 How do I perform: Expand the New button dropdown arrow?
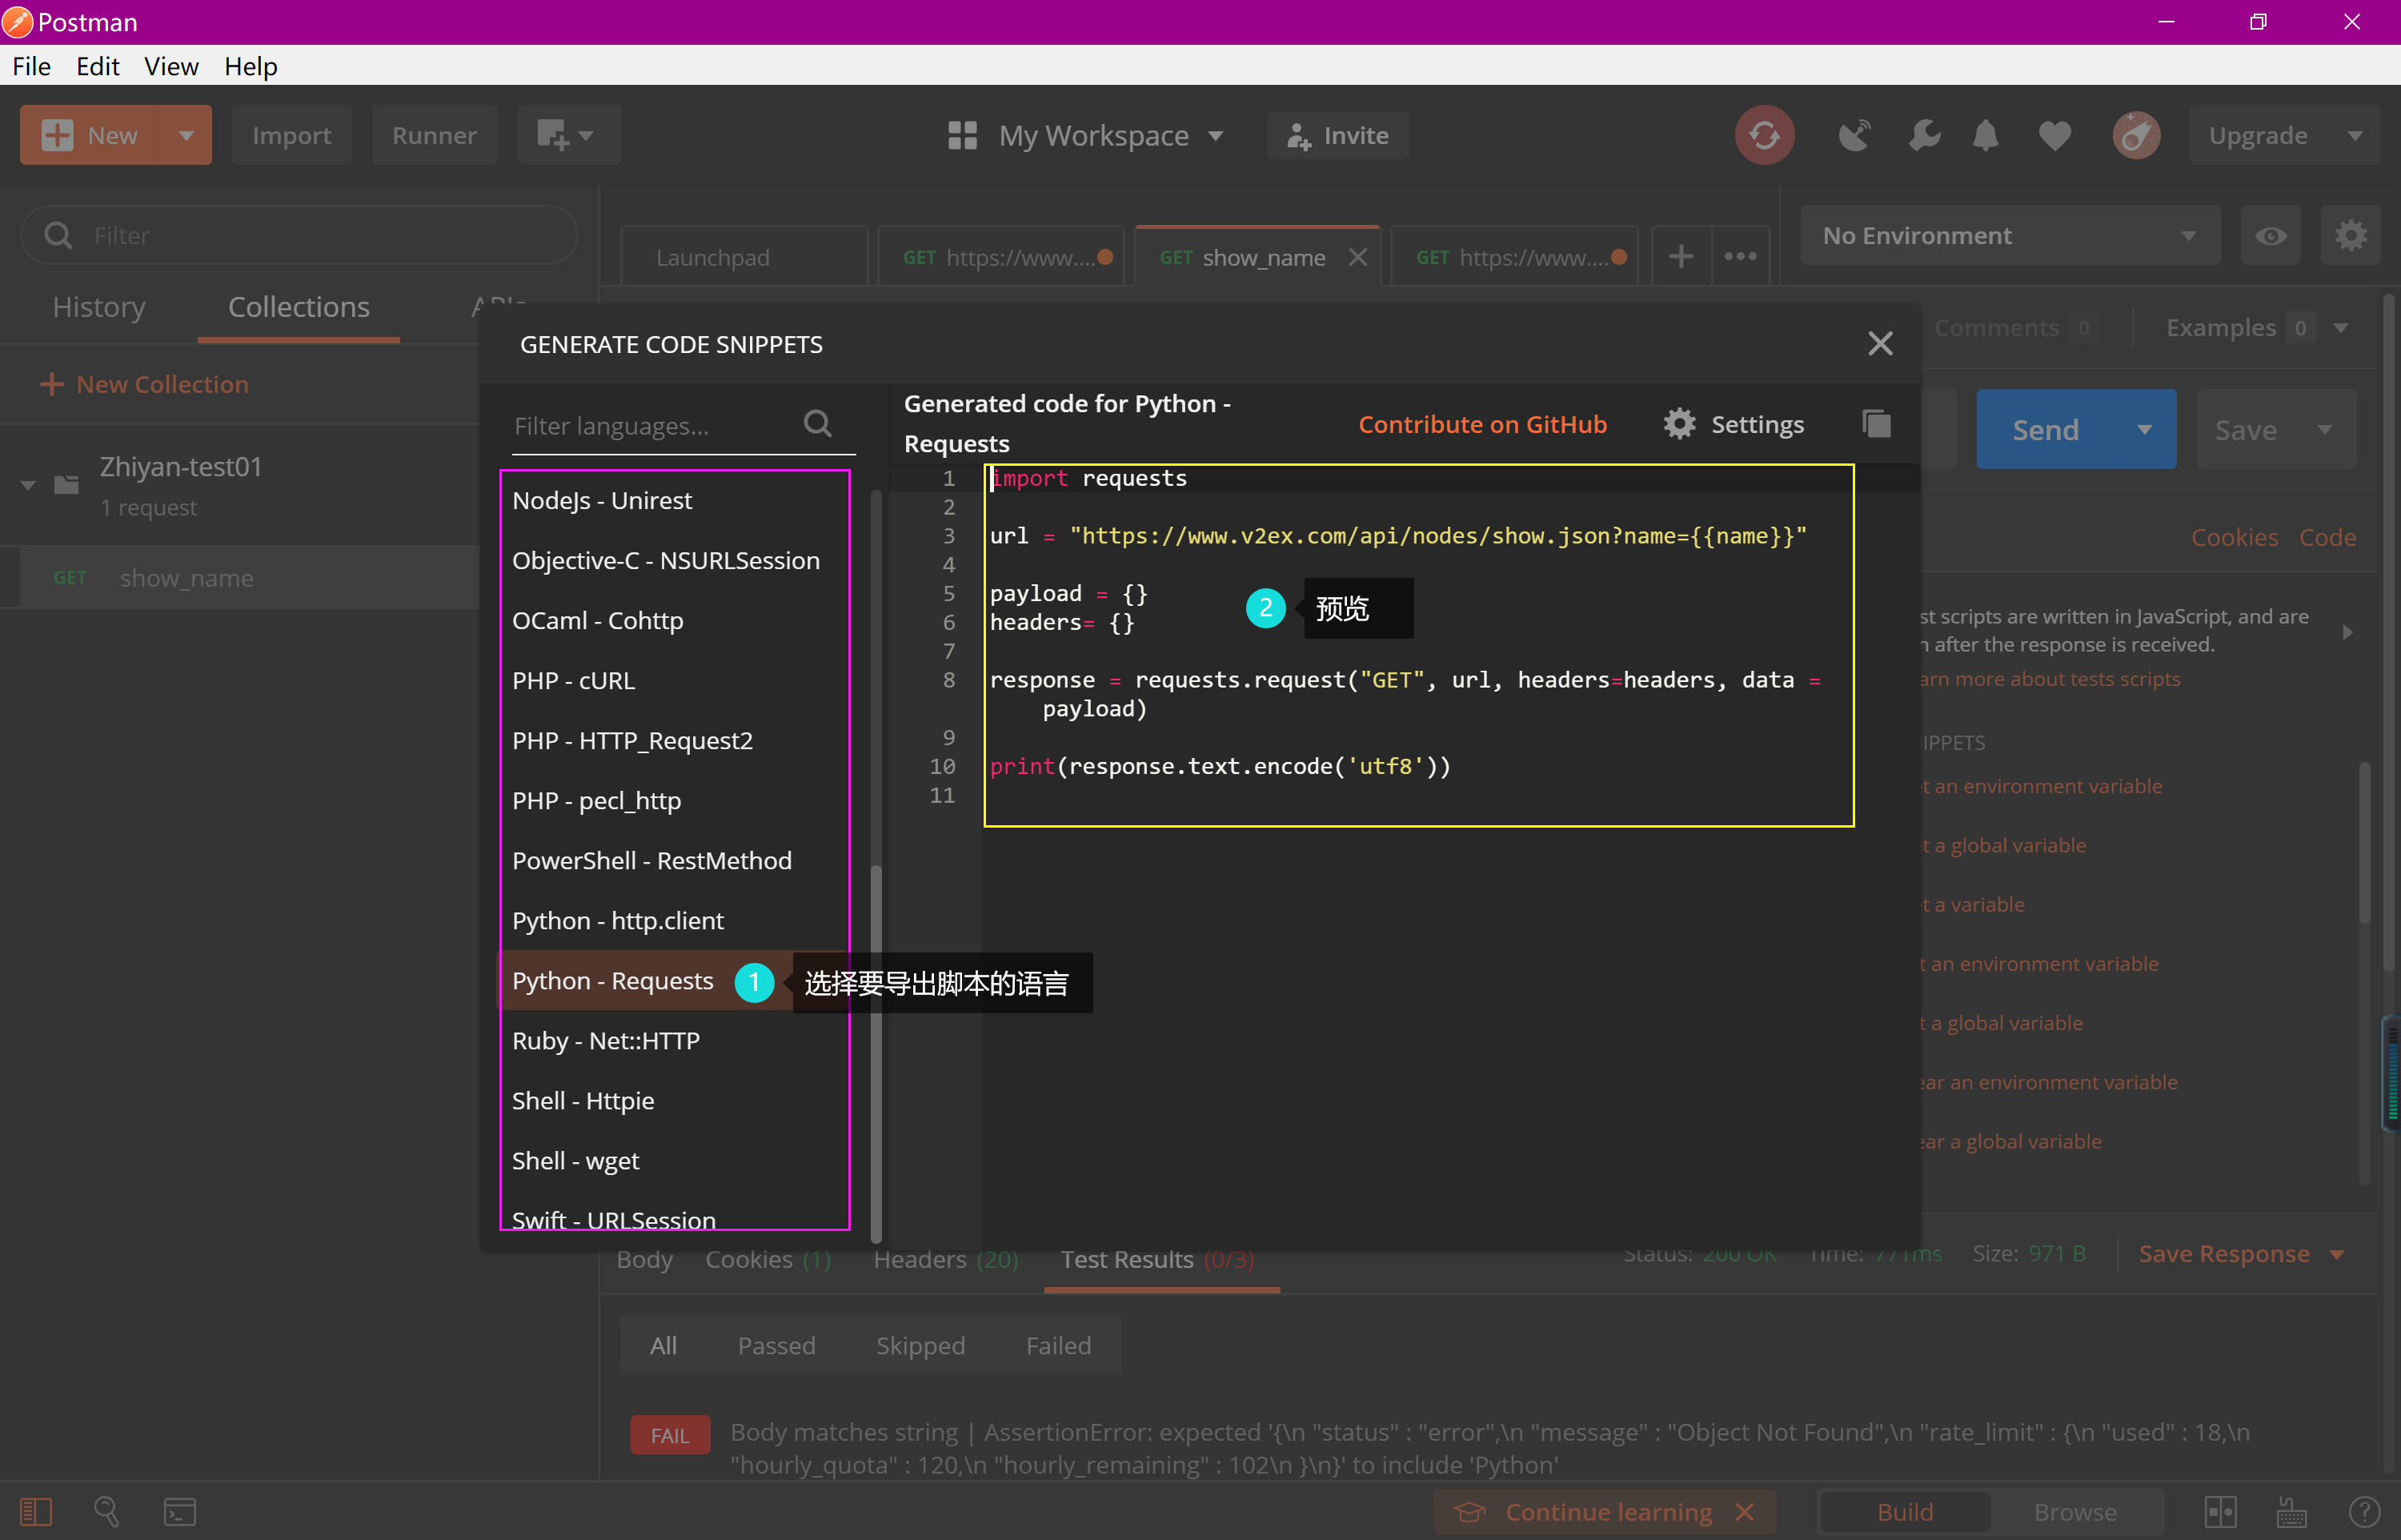tap(186, 135)
